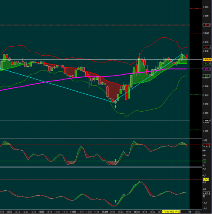Select the yellow current price label 3 836,27
This screenshot has height=214, width=212.
(x=207, y=59)
